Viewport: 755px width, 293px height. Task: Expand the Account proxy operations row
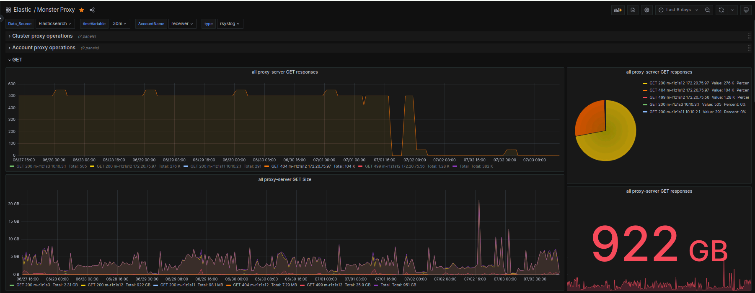[44, 48]
